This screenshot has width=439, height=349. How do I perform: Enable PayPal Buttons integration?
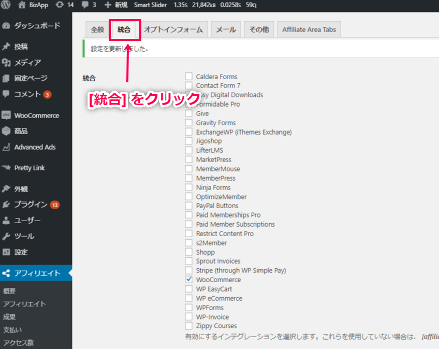coord(189,206)
